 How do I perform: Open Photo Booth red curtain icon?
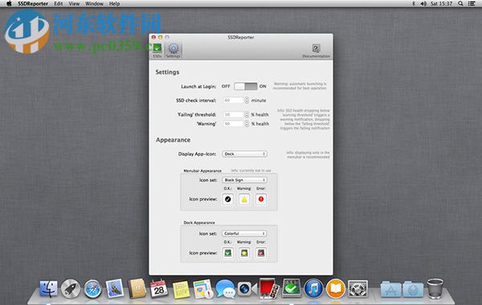(x=269, y=289)
